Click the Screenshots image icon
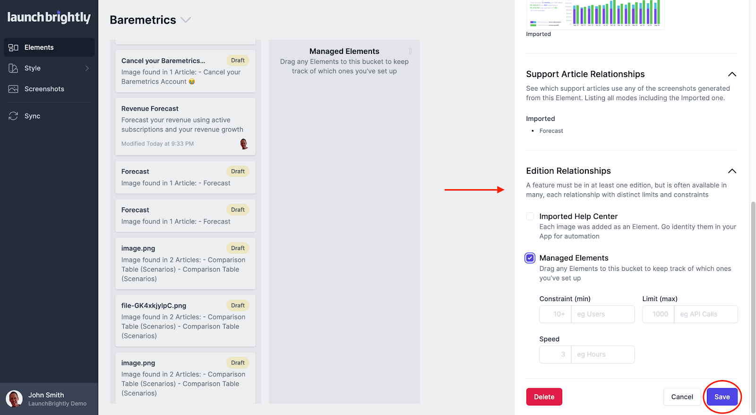Screen dimensions: 756x415 [13, 89]
